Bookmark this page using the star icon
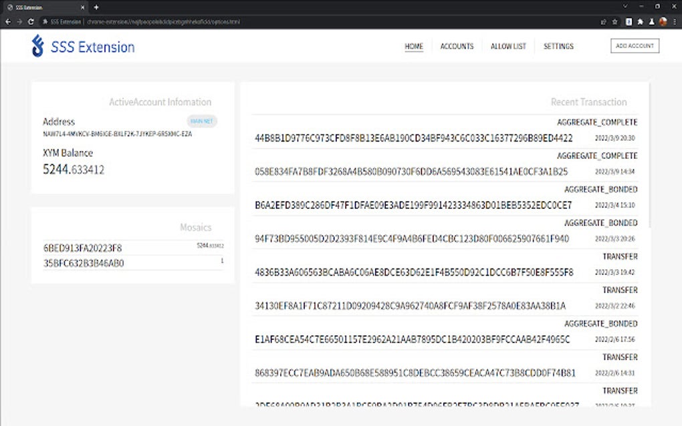 pyautogui.click(x=614, y=21)
